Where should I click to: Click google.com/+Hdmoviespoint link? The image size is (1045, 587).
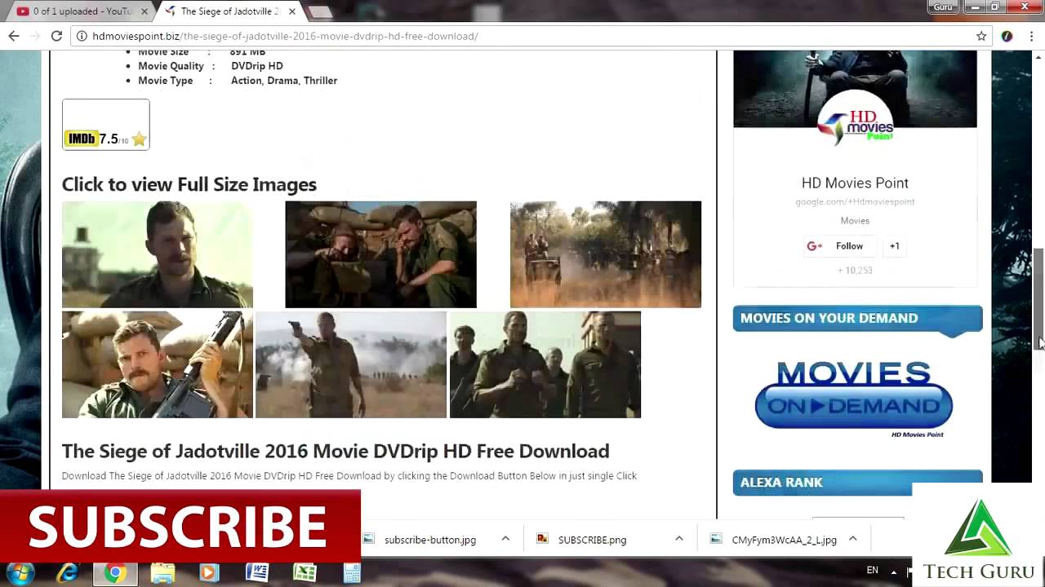coord(855,201)
